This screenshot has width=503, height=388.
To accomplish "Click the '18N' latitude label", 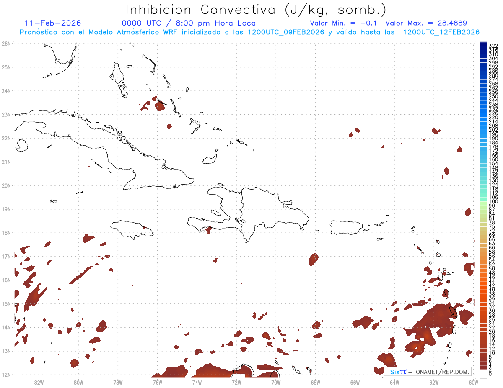I will (x=6, y=233).
